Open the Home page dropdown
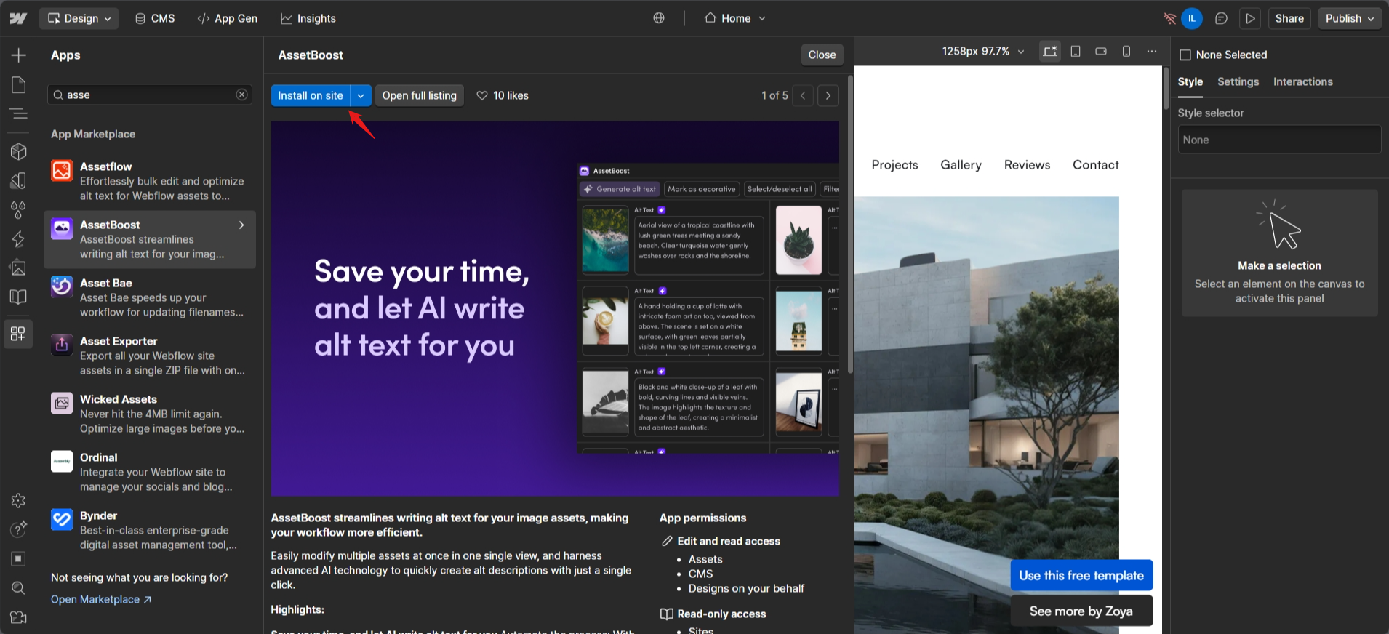Image resolution: width=1389 pixels, height=634 pixels. click(735, 18)
